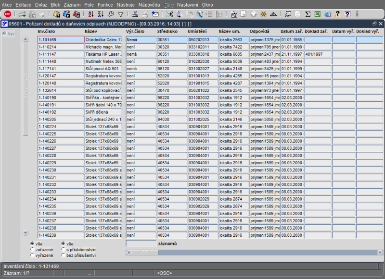Select the 'zařazené' radio button

tap(32, 250)
